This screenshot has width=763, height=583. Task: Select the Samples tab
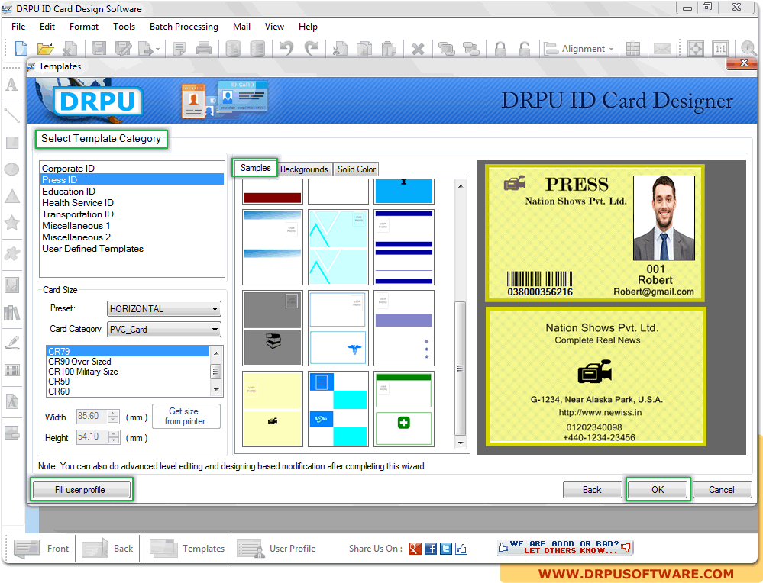tap(255, 168)
